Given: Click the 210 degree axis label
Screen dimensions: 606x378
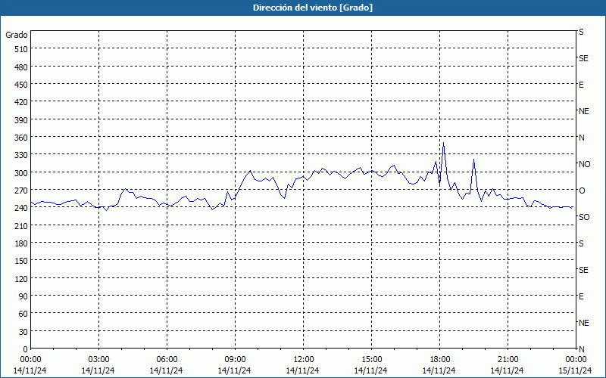Looking at the screenshot, I should click(x=21, y=225).
